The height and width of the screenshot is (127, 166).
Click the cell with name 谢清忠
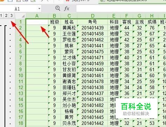coord(69,81)
